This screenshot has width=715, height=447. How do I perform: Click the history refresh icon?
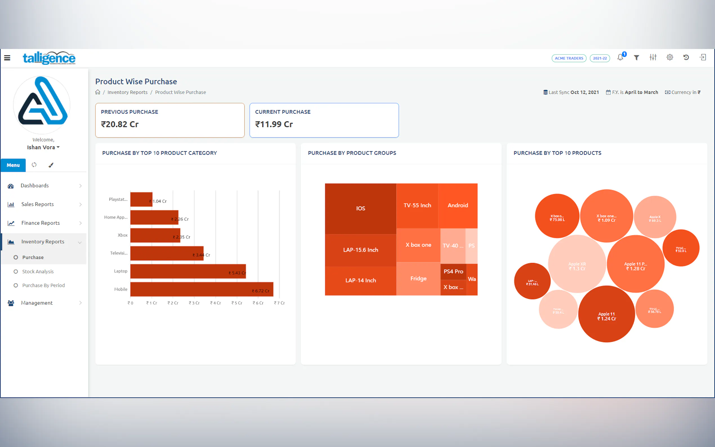click(686, 57)
